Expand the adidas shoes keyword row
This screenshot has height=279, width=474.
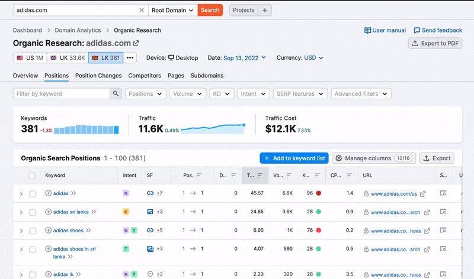click(x=21, y=231)
